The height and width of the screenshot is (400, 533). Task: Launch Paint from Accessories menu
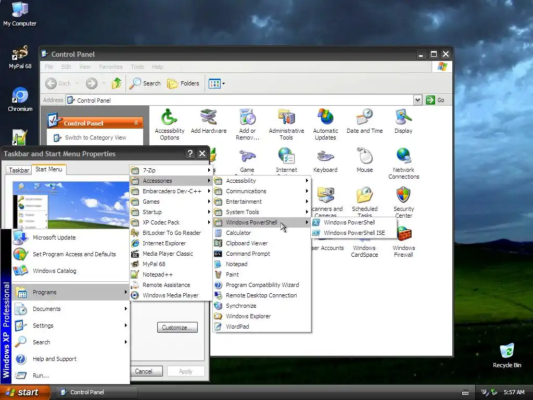click(261, 274)
